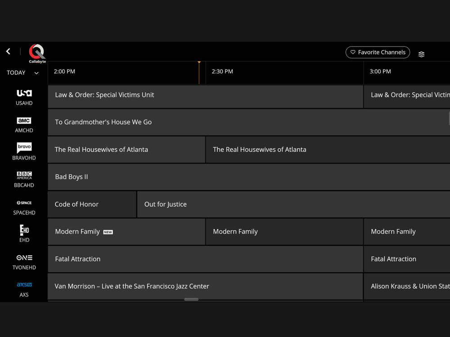Viewport: 450px width, 337px height.
Task: Open the Code of Honor listing
Action: 92,204
